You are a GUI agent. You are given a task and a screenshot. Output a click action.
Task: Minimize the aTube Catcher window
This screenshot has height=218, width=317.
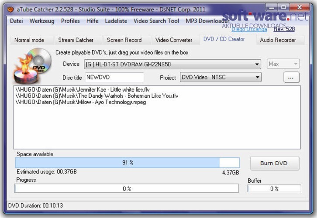(272, 8)
